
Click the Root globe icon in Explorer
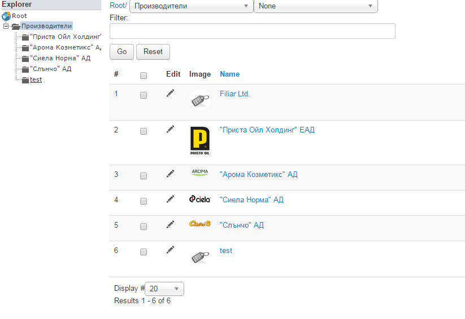point(6,16)
